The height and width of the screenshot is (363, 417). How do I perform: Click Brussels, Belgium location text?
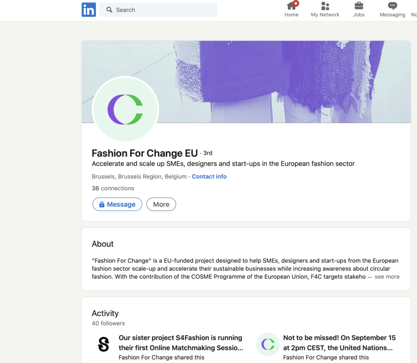tap(139, 177)
